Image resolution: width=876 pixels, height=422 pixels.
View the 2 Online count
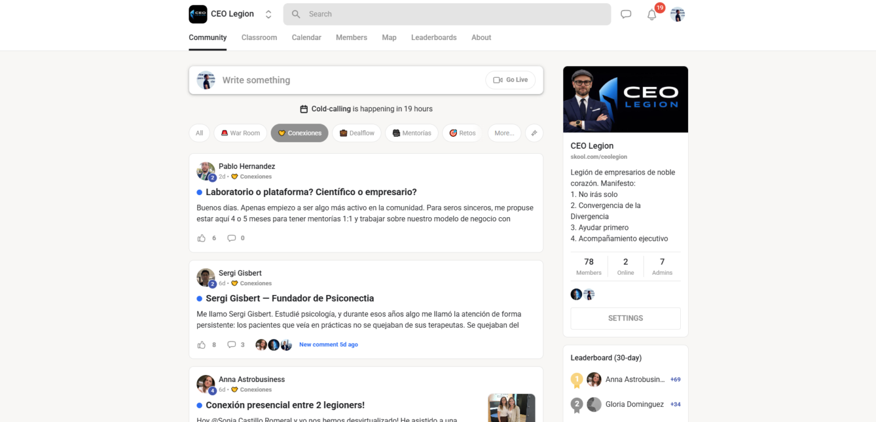625,266
